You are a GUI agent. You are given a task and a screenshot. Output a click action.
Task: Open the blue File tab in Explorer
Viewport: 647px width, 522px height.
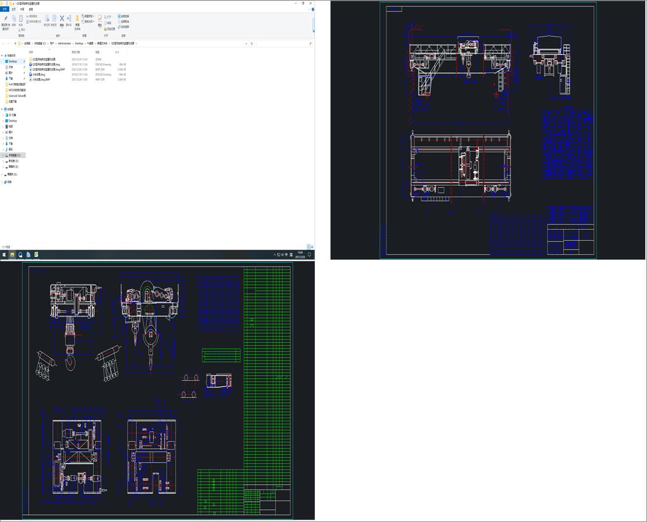coord(5,9)
